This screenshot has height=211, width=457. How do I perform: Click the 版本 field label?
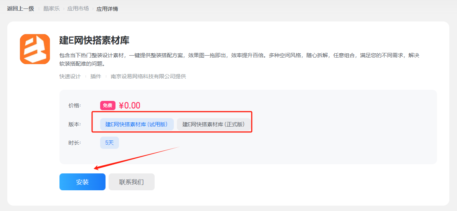tap(74, 124)
